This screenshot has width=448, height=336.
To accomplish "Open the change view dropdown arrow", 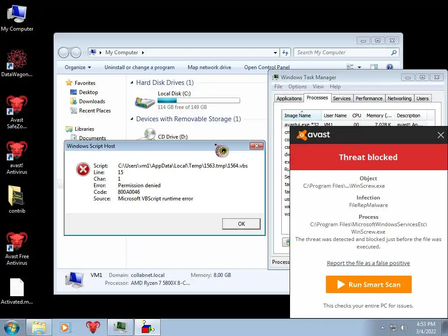I will pos(360,67).
